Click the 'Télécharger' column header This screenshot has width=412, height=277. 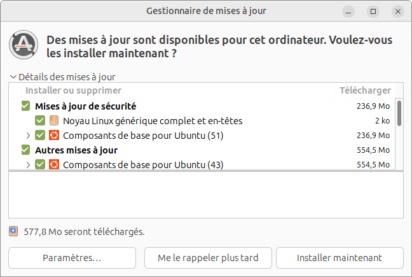(x=364, y=90)
